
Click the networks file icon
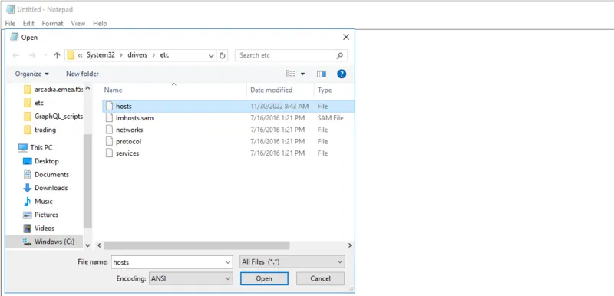(x=109, y=130)
